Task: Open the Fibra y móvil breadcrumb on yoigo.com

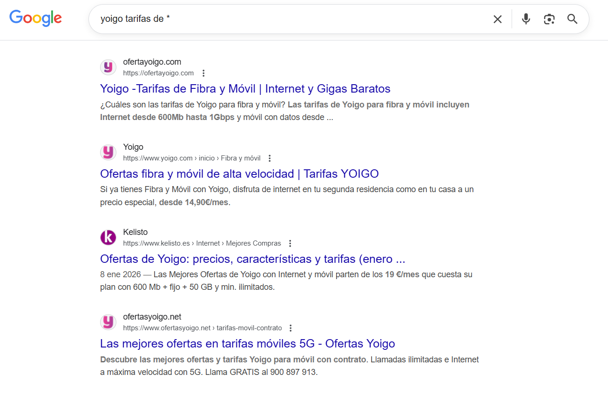Action: coord(241,158)
